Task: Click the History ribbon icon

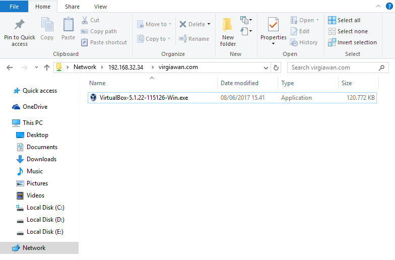Action: click(294, 42)
